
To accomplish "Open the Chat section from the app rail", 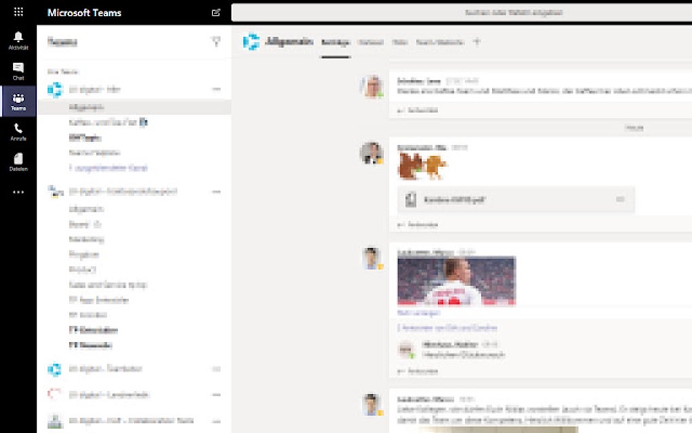I will pos(18,68).
